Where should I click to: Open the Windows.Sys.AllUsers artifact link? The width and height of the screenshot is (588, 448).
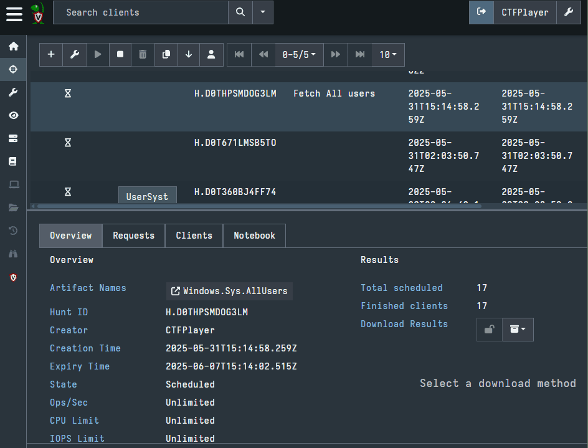[229, 291]
